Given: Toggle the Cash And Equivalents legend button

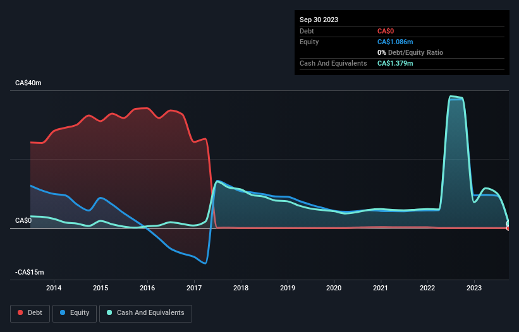Looking at the screenshot, I should pos(145,313).
